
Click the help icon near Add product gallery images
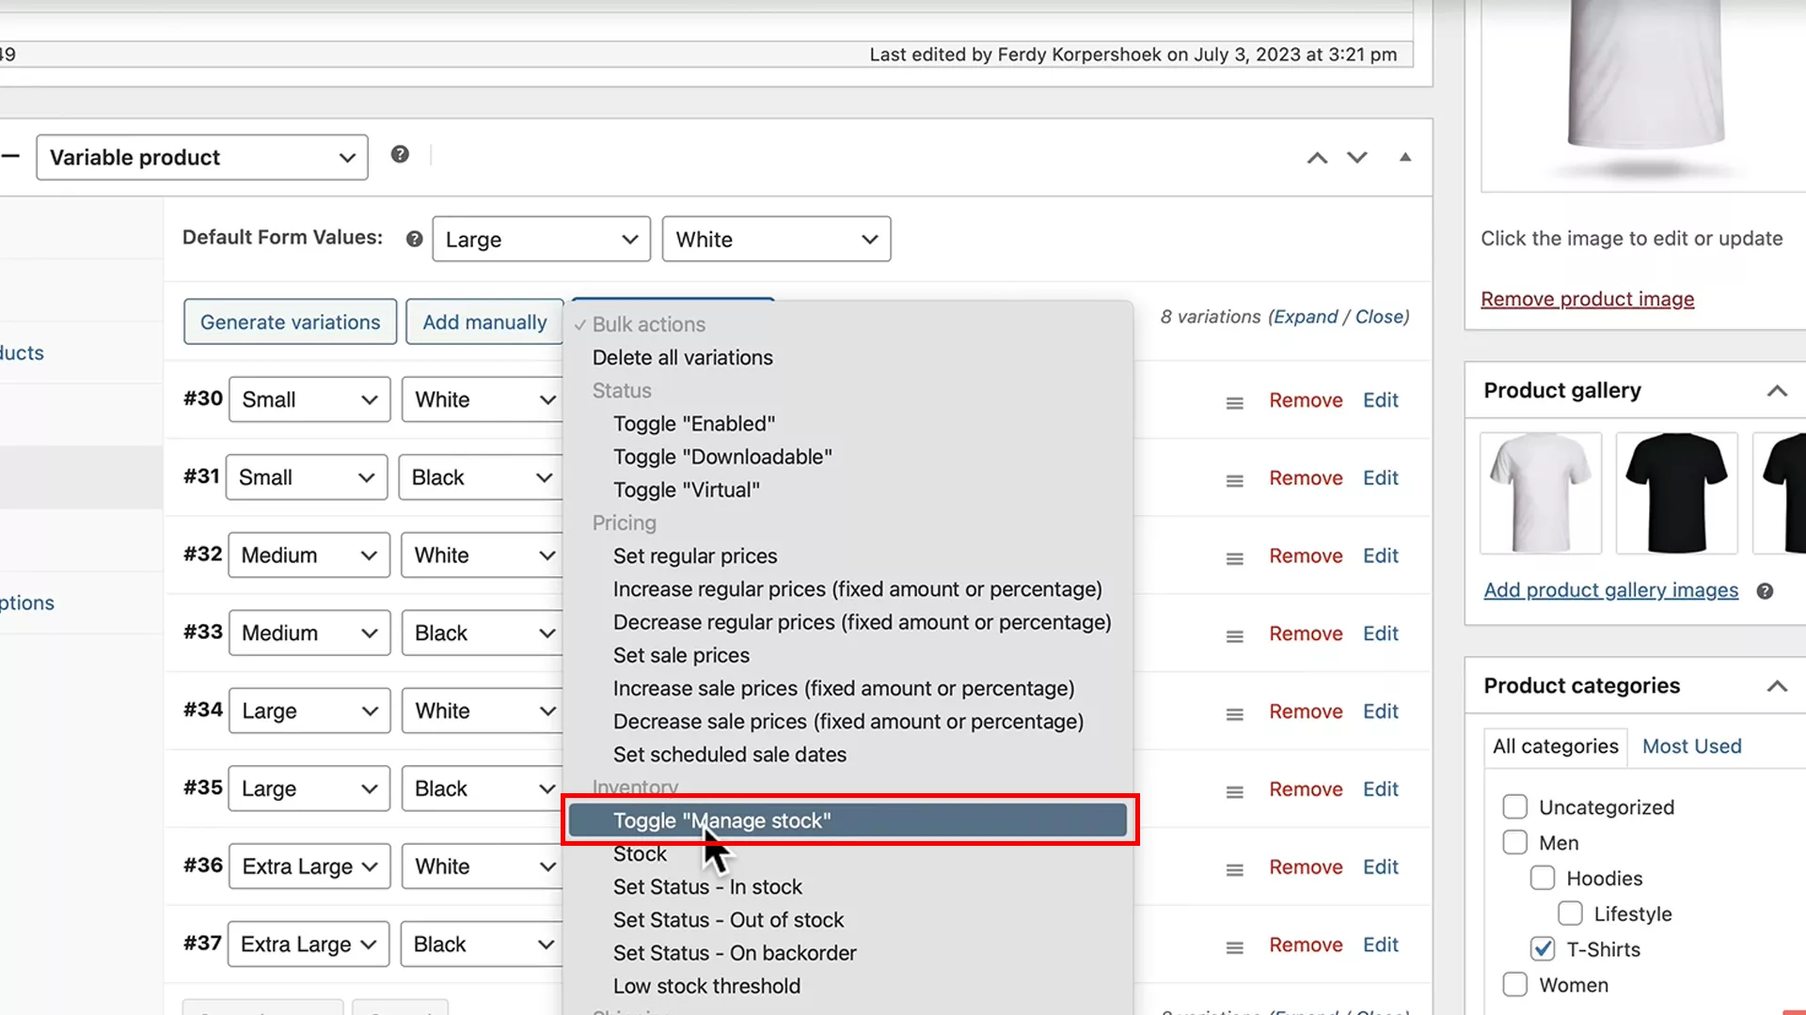tap(1765, 591)
